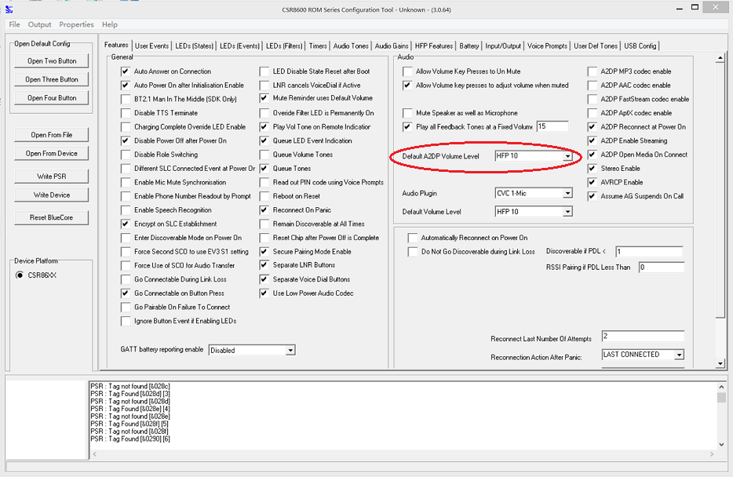The height and width of the screenshot is (477, 733).
Task: Open the Audio Plugin dropdown
Action: [x=567, y=194]
